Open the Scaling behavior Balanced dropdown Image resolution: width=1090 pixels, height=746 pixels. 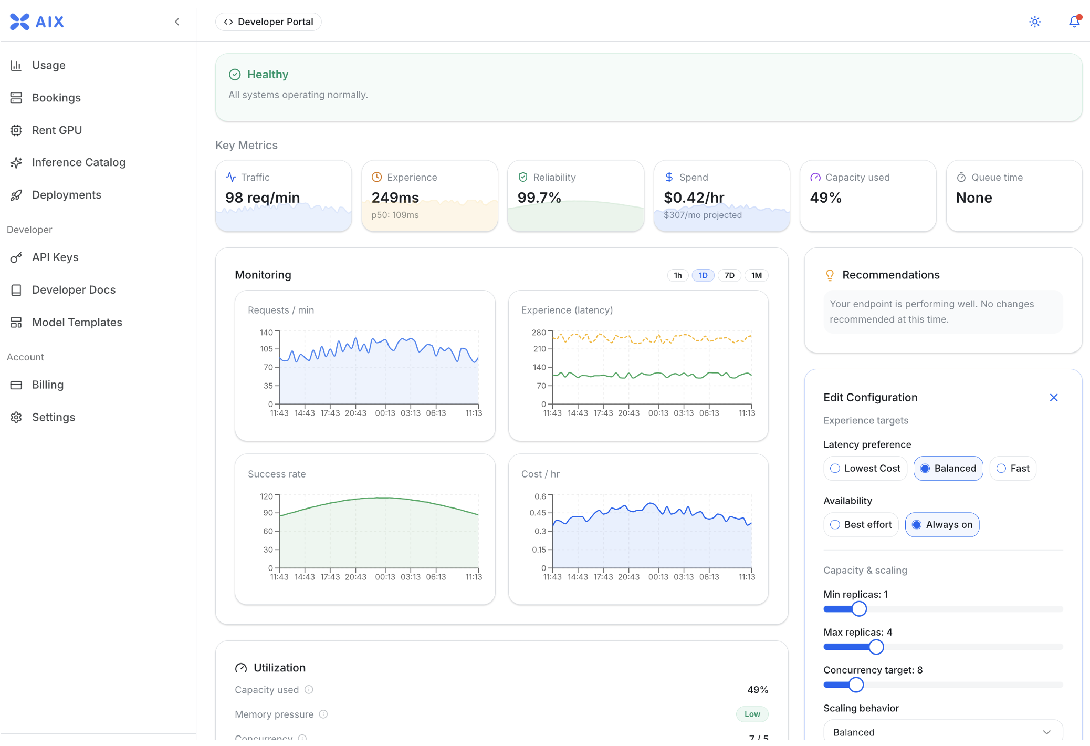click(943, 732)
